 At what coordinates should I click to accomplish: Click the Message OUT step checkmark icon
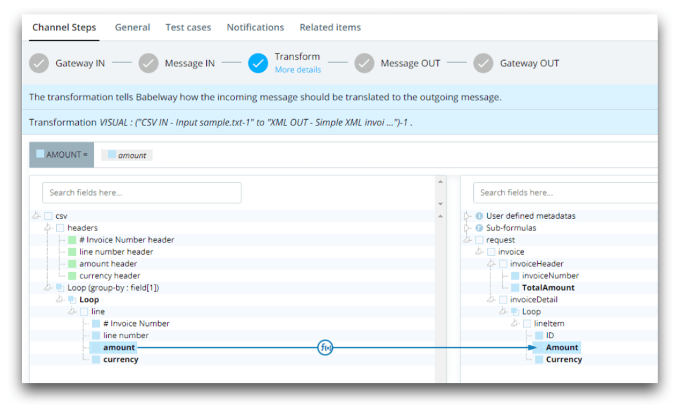click(364, 64)
